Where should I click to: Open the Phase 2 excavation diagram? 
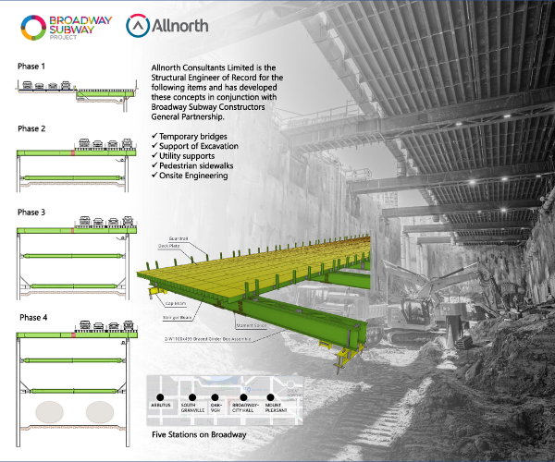click(77, 165)
